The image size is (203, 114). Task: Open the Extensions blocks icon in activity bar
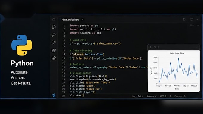[54, 58]
